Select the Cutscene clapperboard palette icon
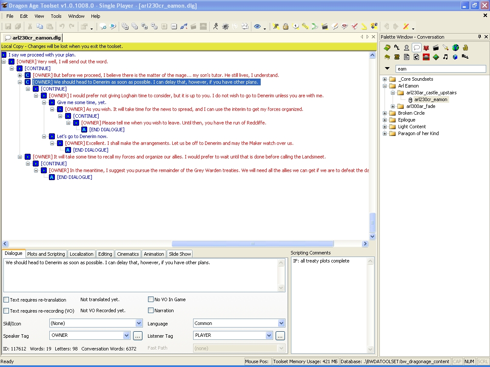The width and height of the screenshot is (490, 367). click(x=436, y=48)
